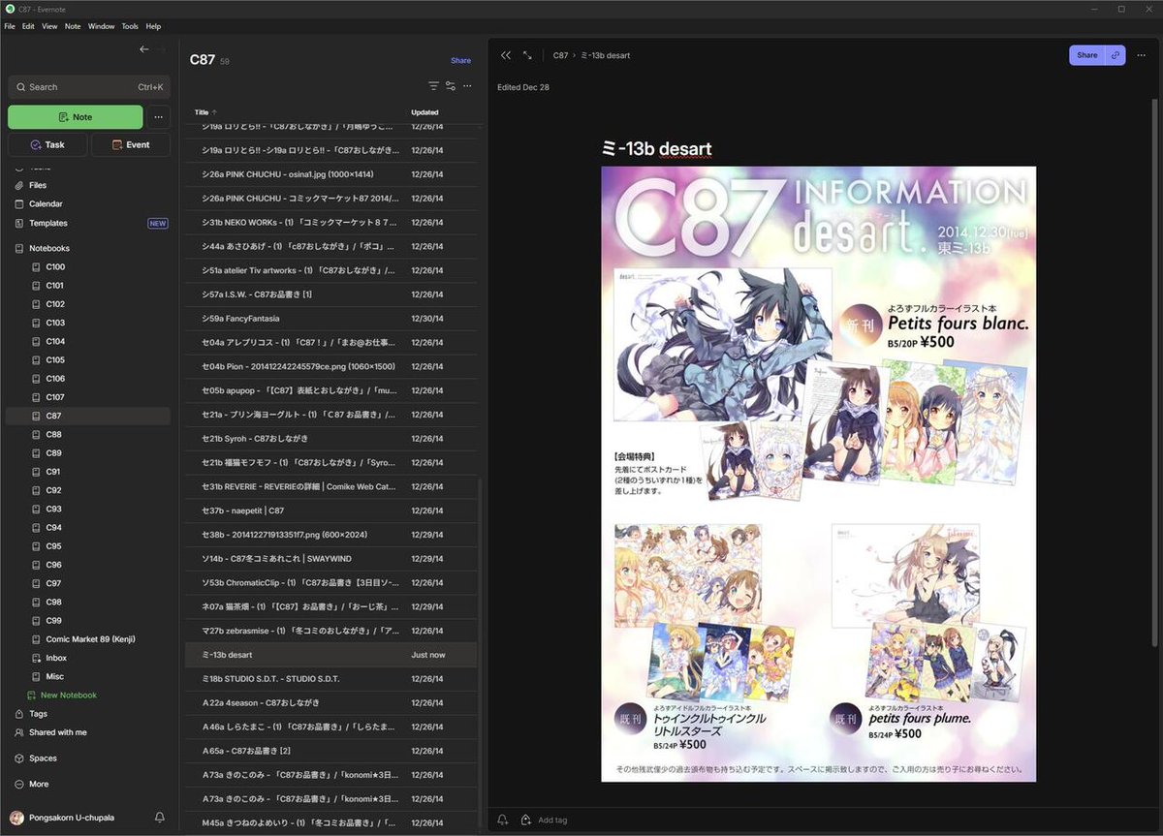Open note list more actions ellipsis
Viewport: 1163px width, 836px height.
point(467,86)
